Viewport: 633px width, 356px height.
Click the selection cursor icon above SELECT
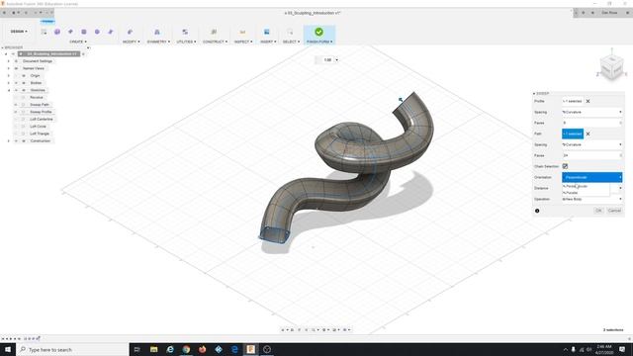290,32
